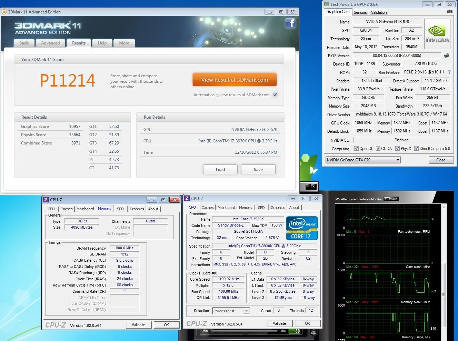
Task: Click the Afterburner fan speed Min-Max slider
Action: click(x=244, y=331)
